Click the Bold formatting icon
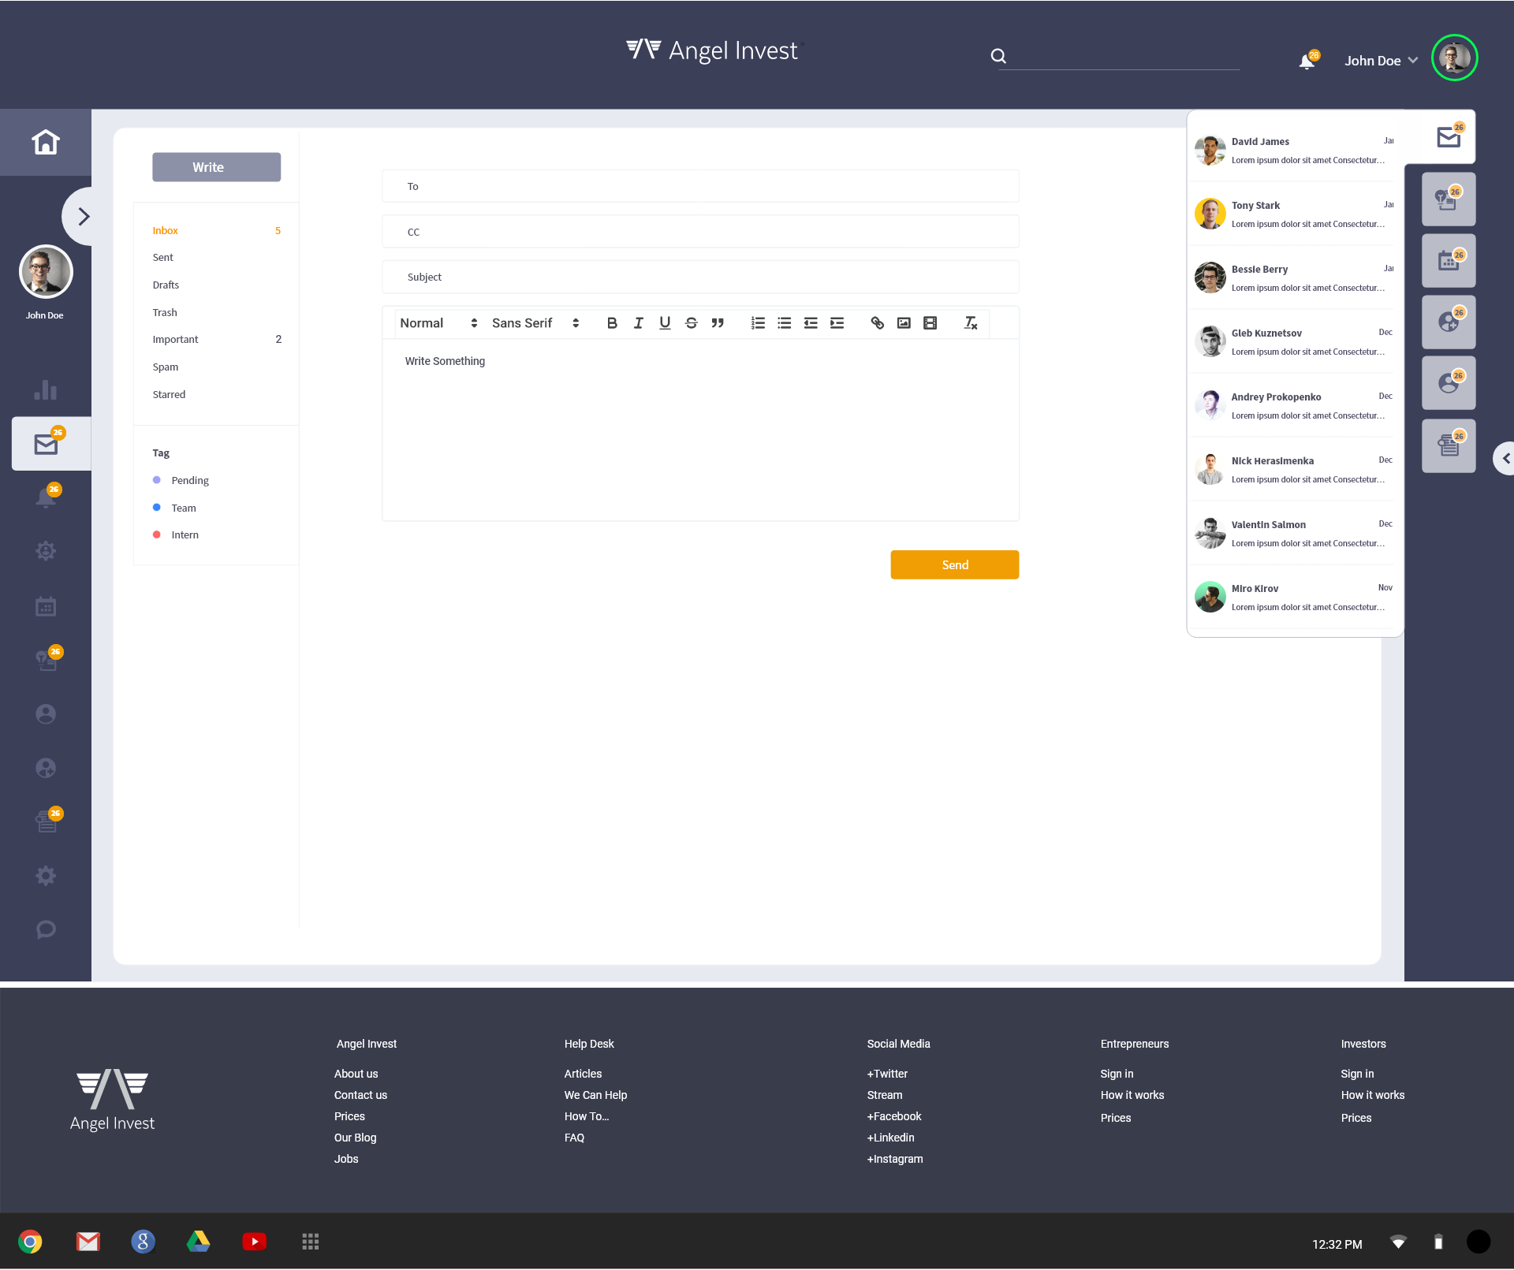This screenshot has width=1514, height=1270. pyautogui.click(x=612, y=323)
